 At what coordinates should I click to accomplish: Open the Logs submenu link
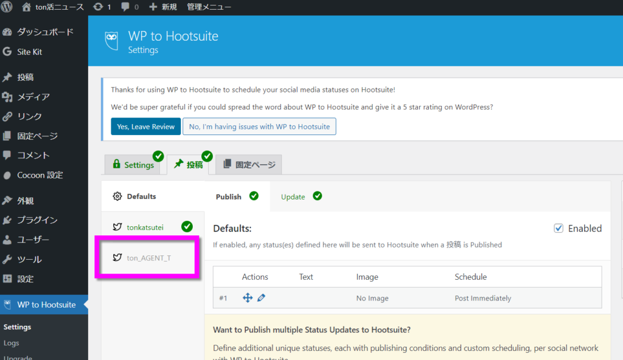click(x=11, y=343)
